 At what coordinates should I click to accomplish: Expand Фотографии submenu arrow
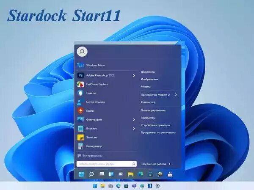click(134, 120)
